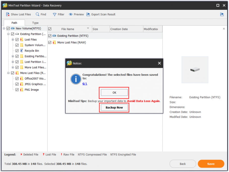Toggle the select-all checkbox in file list header
The width and height of the screenshot is (229, 172).
(50, 29)
